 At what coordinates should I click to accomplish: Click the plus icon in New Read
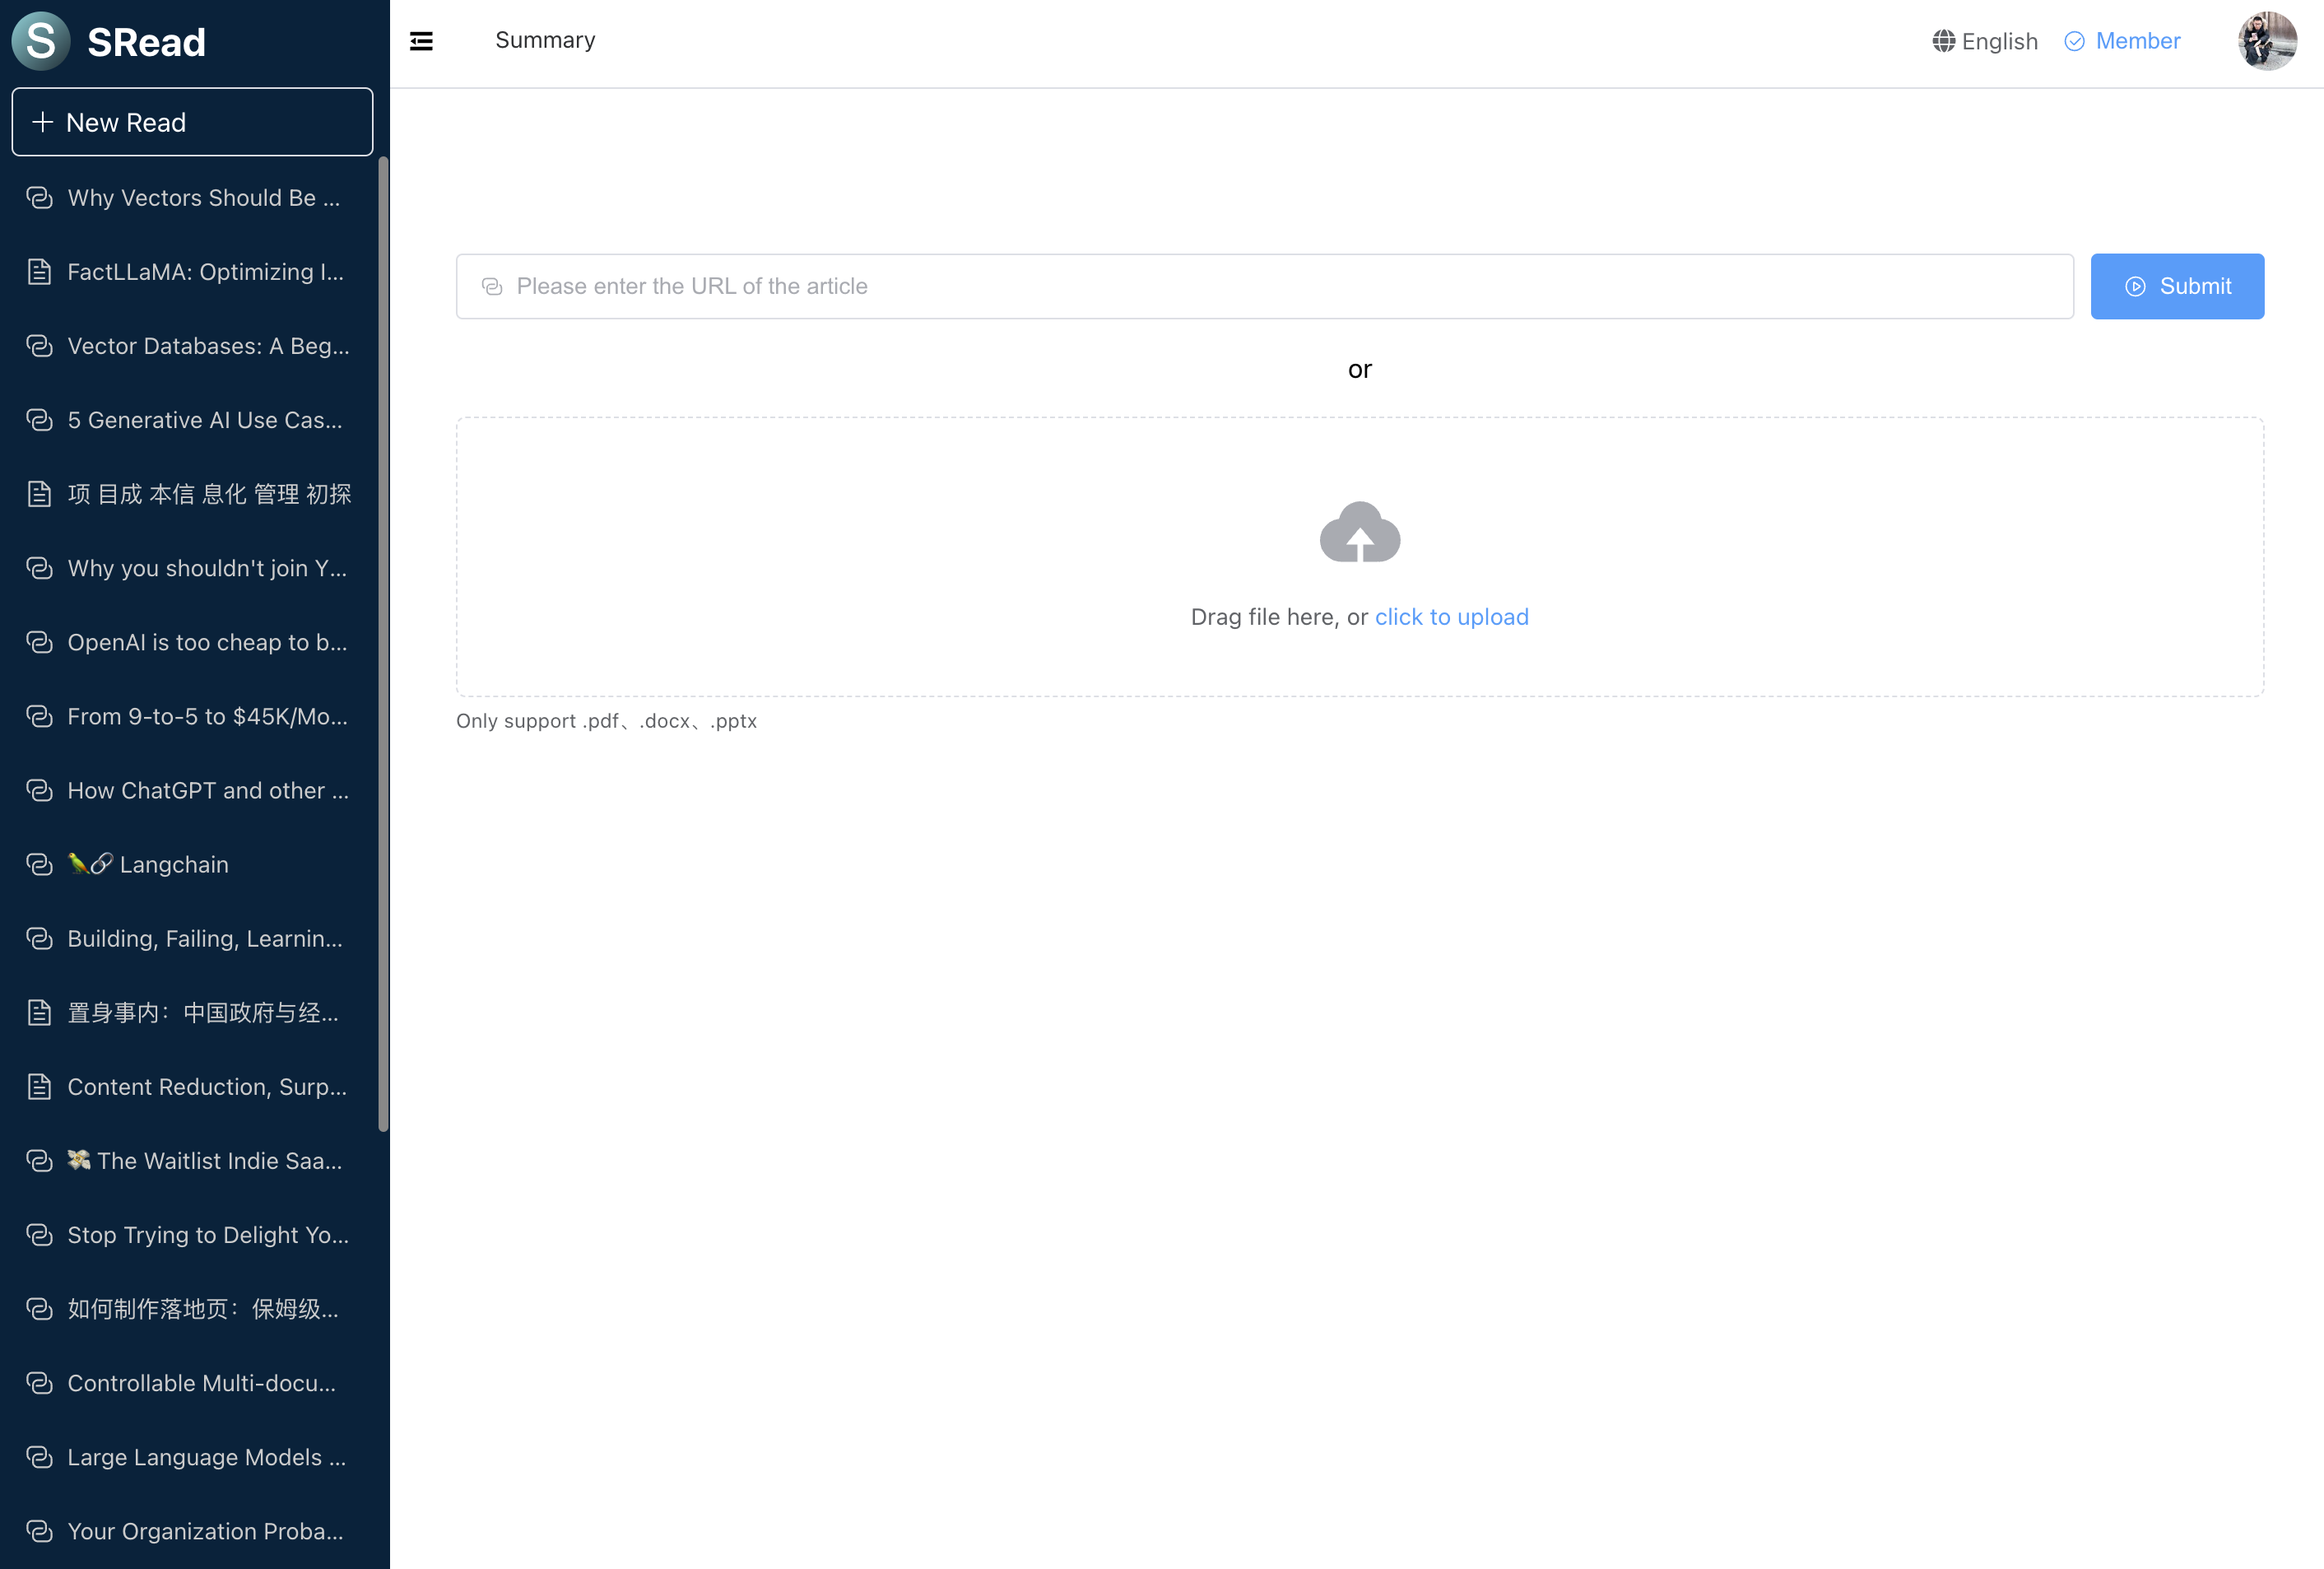coord(42,122)
